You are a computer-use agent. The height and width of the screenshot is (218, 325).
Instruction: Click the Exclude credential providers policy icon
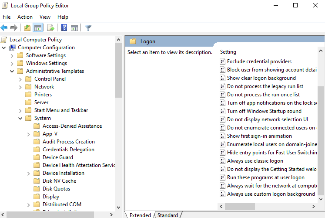[222, 61]
